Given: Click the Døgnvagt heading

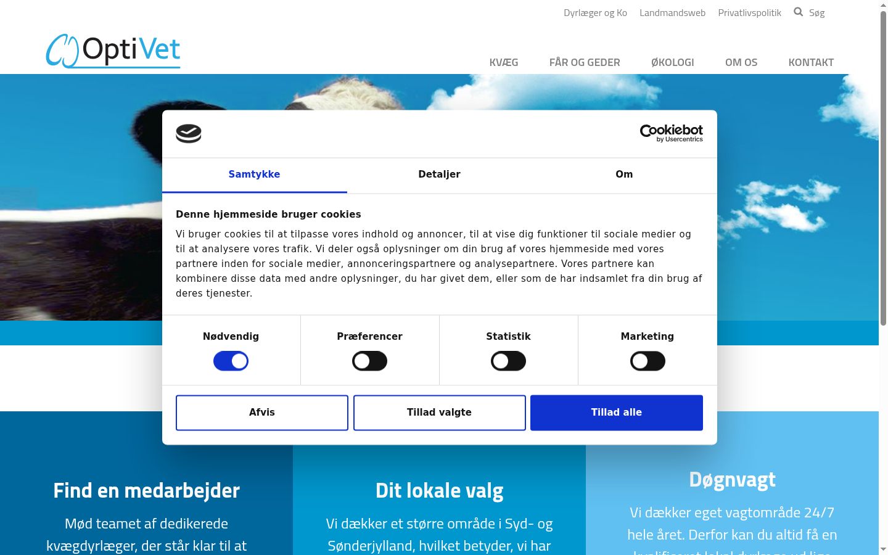Looking at the screenshot, I should [x=732, y=479].
